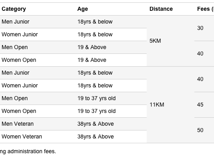Click the fee value 50
214x160 pixels.
(200, 130)
